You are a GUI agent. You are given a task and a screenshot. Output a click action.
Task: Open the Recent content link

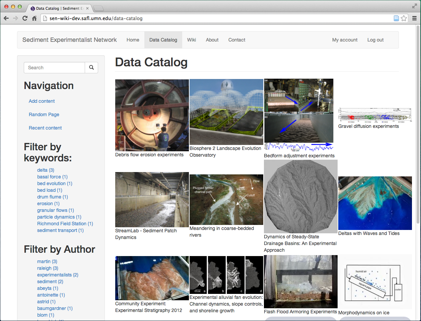45,128
